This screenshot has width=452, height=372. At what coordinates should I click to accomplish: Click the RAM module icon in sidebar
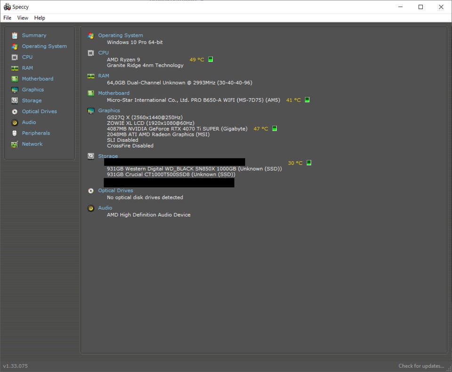[x=15, y=68]
